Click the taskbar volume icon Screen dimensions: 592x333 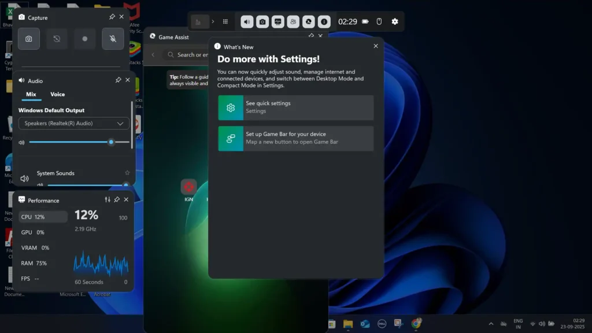[x=542, y=324]
